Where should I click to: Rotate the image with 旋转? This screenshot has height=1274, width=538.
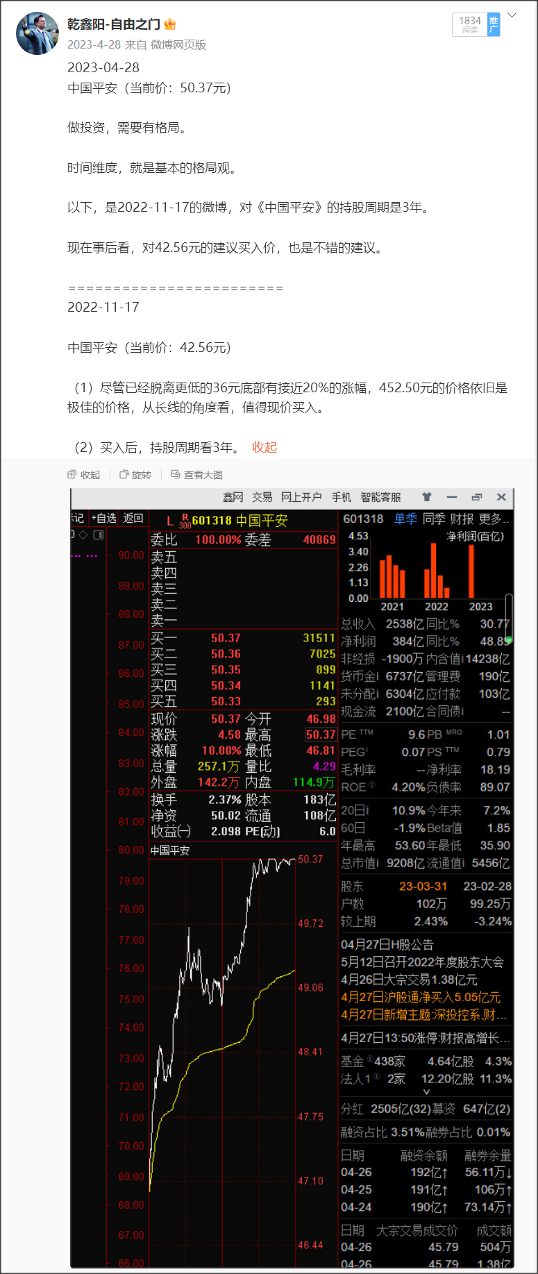coord(142,475)
